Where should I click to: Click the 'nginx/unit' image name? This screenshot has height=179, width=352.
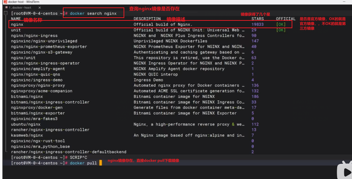coord(23,58)
